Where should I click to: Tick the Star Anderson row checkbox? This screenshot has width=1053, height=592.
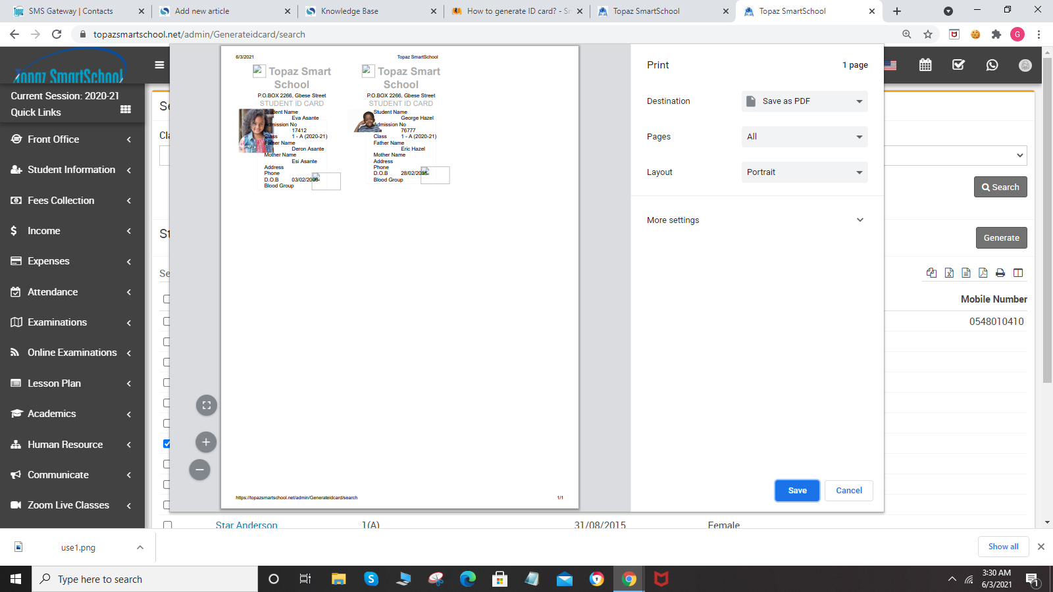click(167, 526)
